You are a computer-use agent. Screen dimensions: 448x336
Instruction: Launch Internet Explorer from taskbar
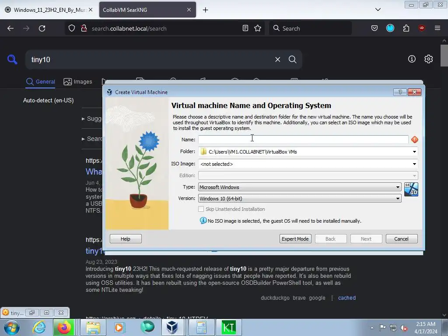[x=39, y=327]
